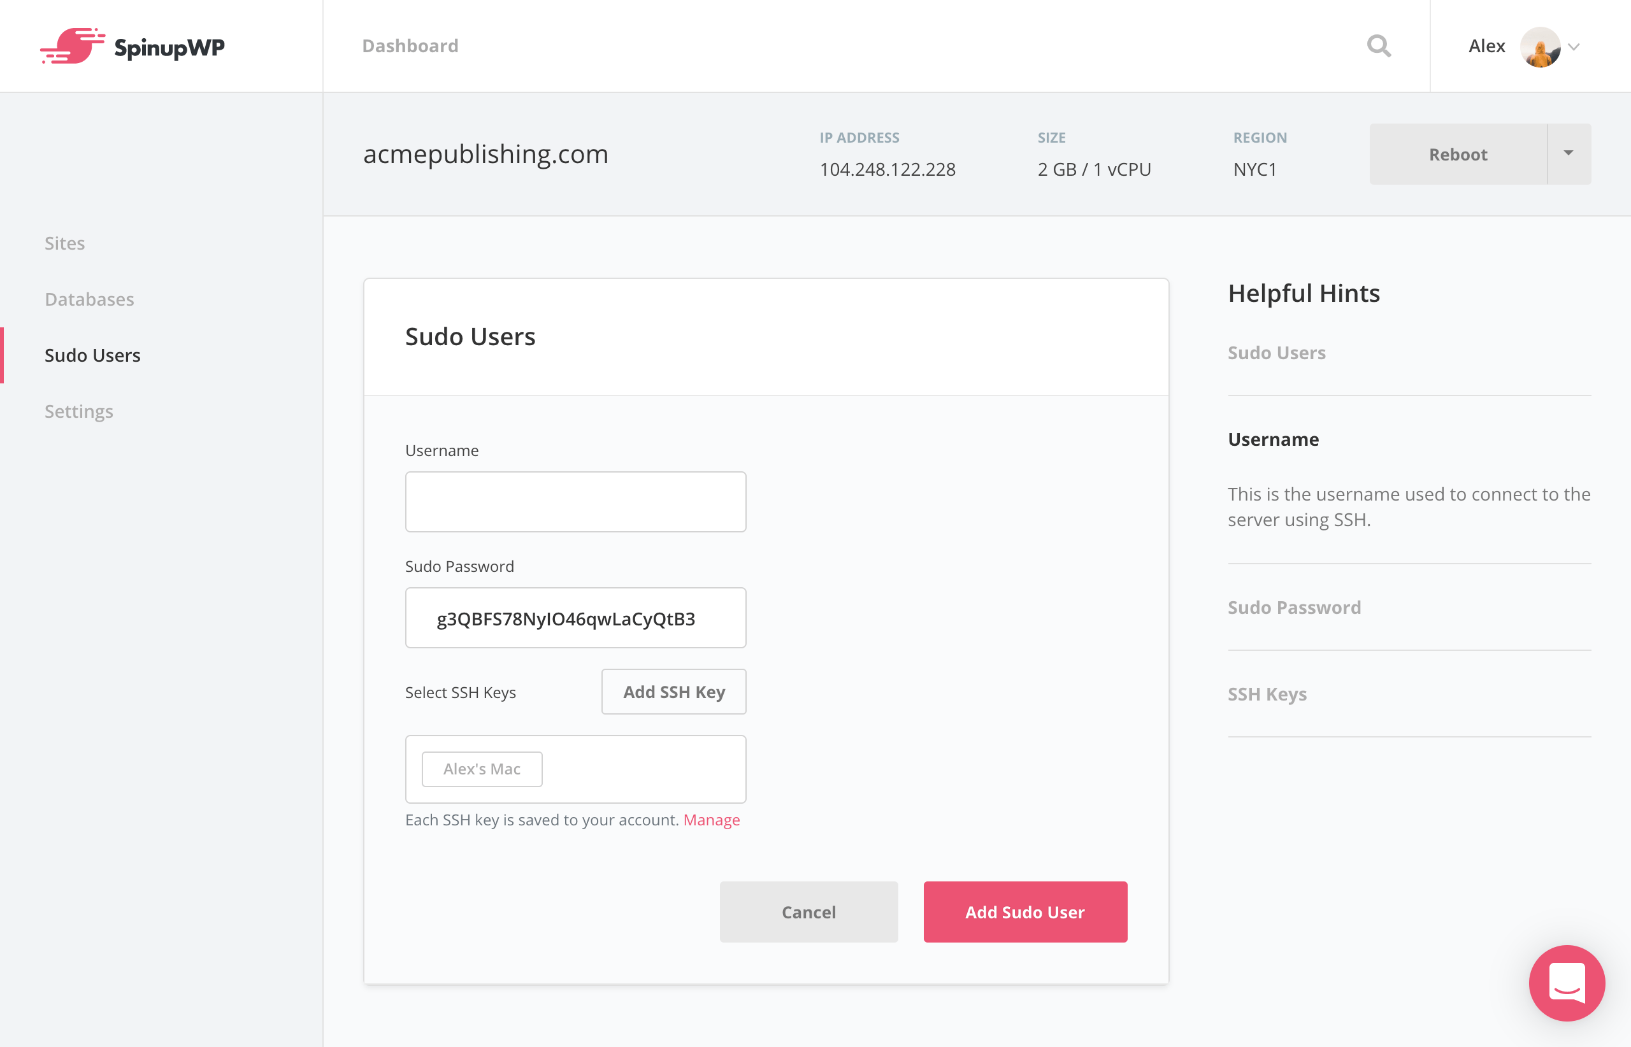
Task: Open the live chat bubble
Action: (1567, 983)
